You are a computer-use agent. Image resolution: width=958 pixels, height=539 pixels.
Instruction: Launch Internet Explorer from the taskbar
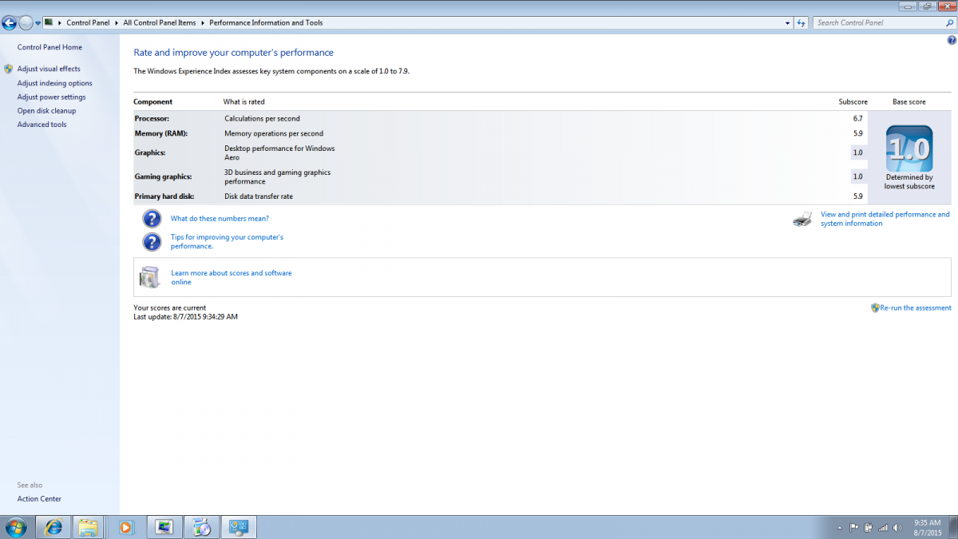53,527
